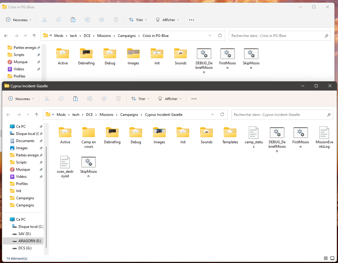Select SkipMission batch file in Cyprus Incident-Gazelle
338x263 pixels.
coord(88,167)
